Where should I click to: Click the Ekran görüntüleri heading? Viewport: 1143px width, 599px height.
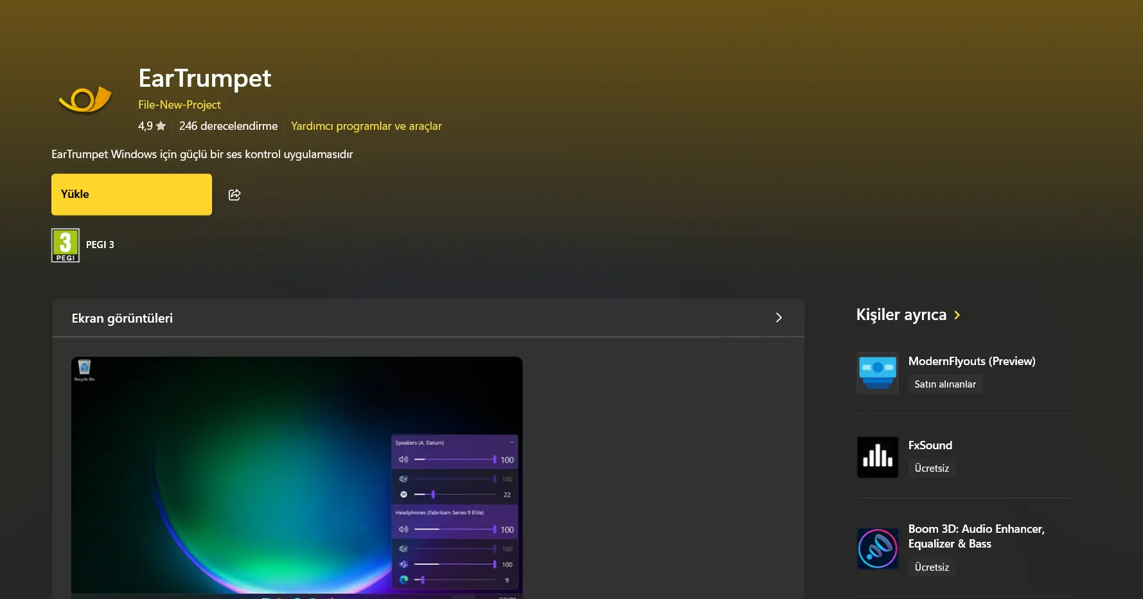tap(122, 318)
